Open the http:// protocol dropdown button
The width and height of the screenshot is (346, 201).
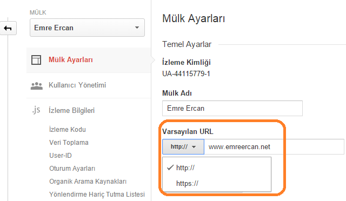[183, 147]
